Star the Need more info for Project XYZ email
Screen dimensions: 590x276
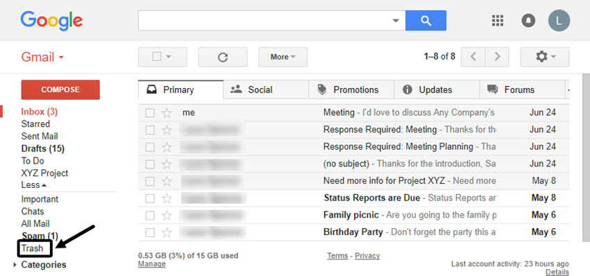coord(167,181)
